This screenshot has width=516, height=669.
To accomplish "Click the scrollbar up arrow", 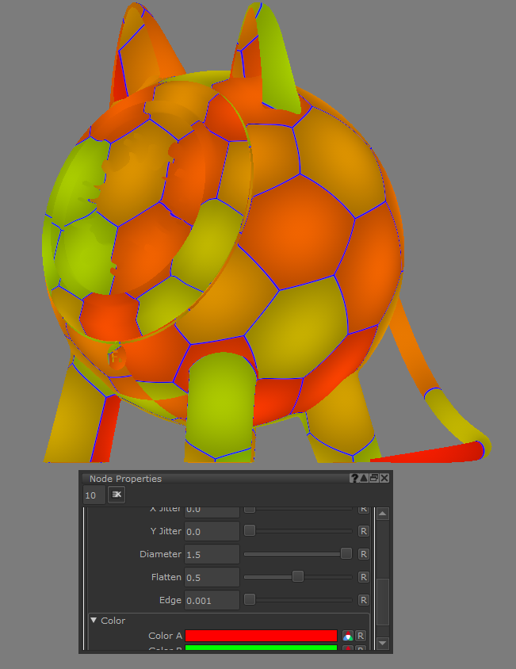I will [383, 514].
